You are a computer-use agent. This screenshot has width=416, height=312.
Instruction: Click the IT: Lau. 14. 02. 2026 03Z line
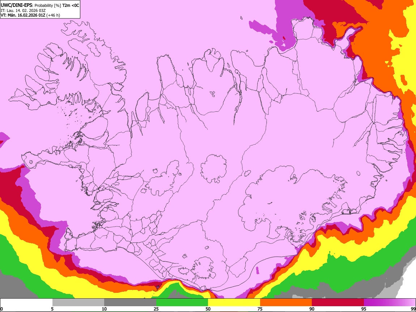[x=23, y=10]
